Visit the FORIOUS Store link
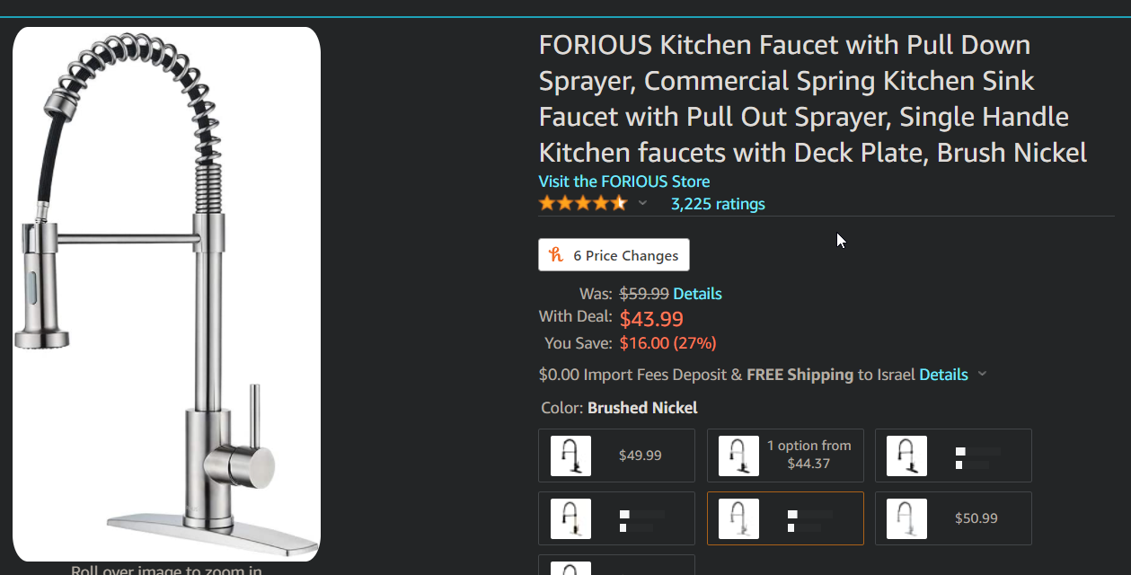This screenshot has width=1131, height=575. pos(624,181)
